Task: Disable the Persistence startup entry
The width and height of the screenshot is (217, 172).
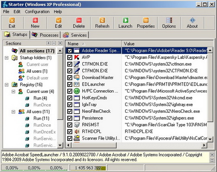Action: click(x=70, y=118)
